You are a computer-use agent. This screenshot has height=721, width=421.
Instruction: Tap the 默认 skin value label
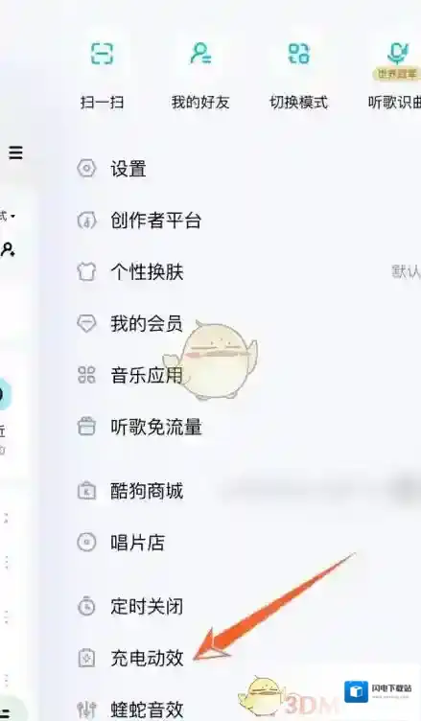click(x=406, y=271)
